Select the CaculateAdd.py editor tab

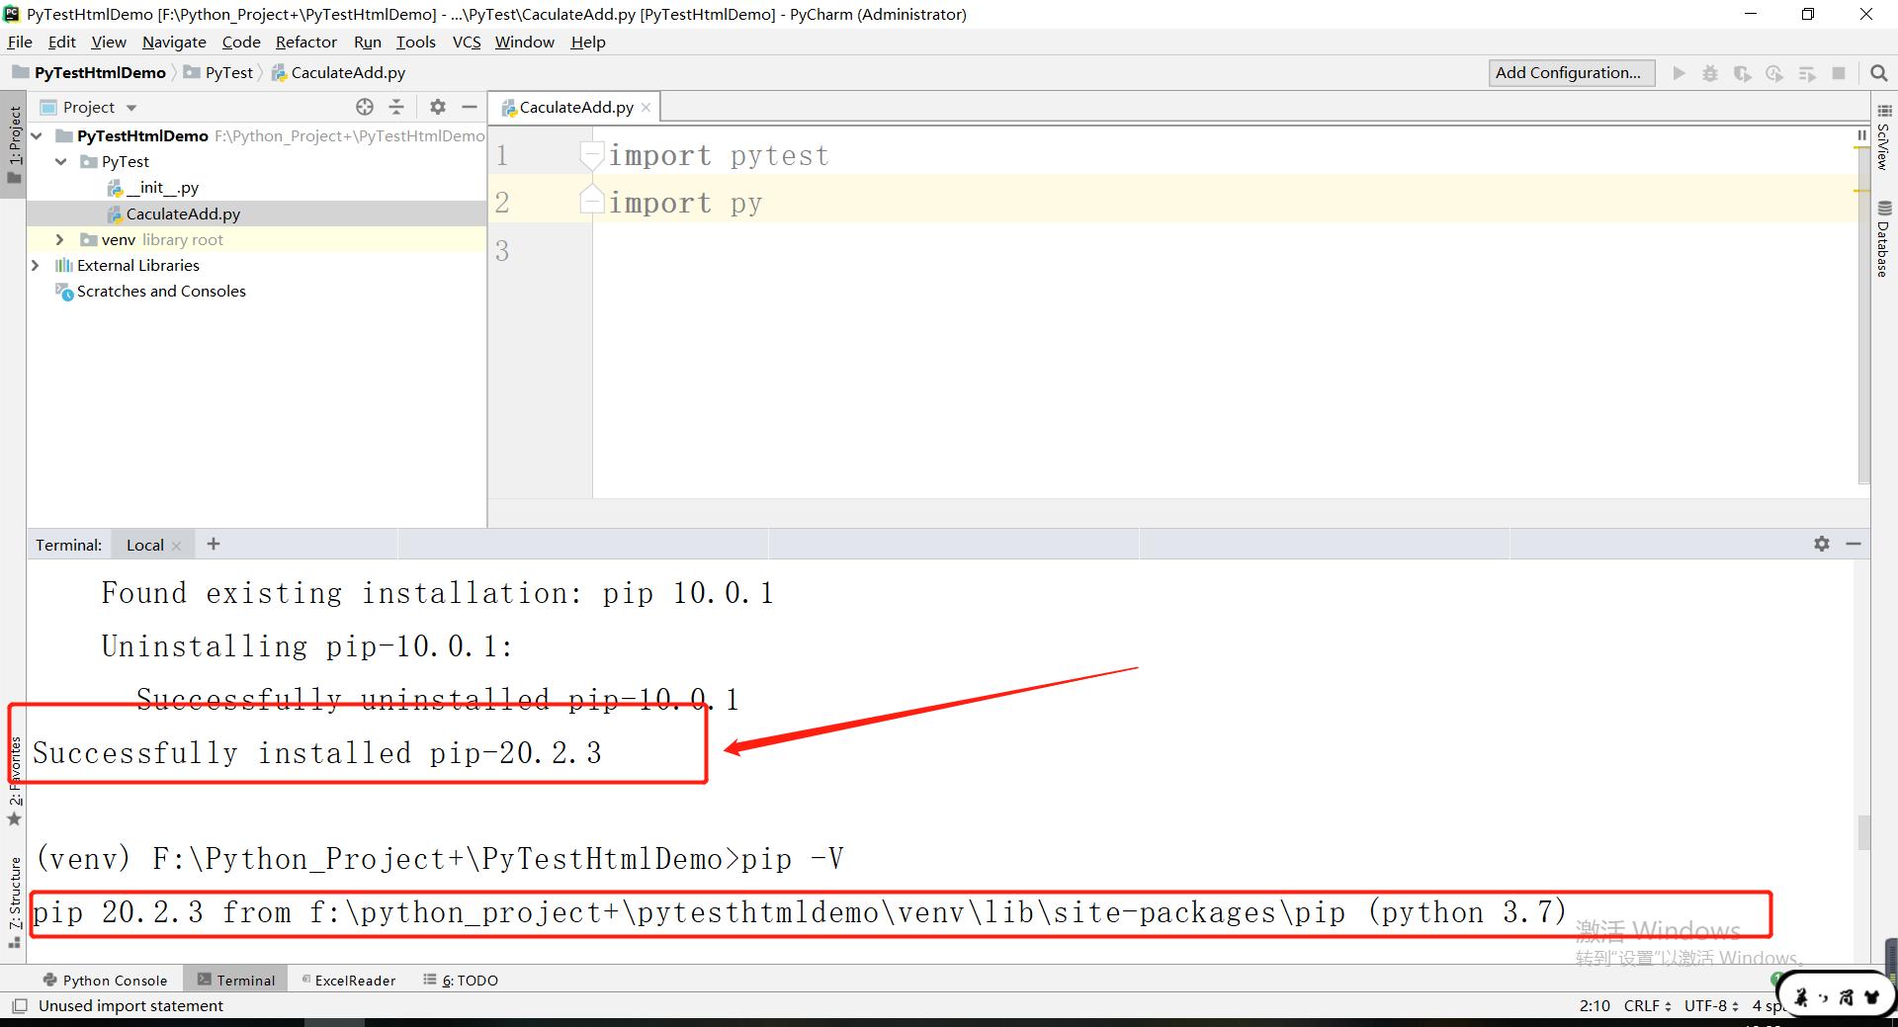(x=573, y=107)
